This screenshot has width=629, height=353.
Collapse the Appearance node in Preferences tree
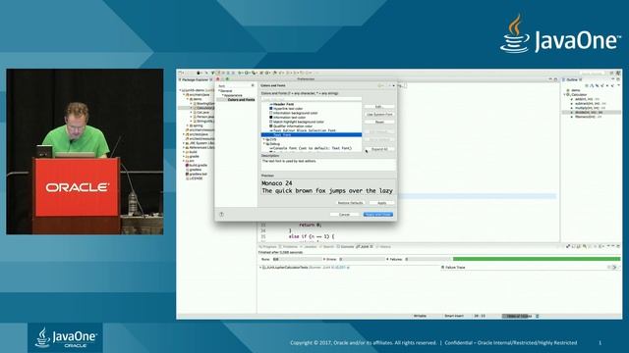tap(223, 95)
